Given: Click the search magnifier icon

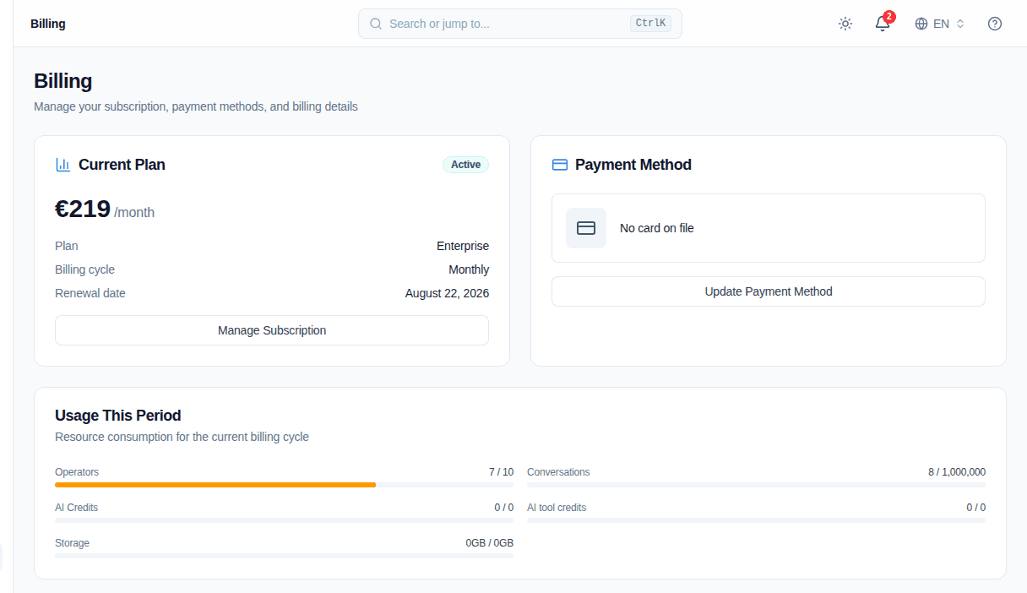Looking at the screenshot, I should [376, 24].
